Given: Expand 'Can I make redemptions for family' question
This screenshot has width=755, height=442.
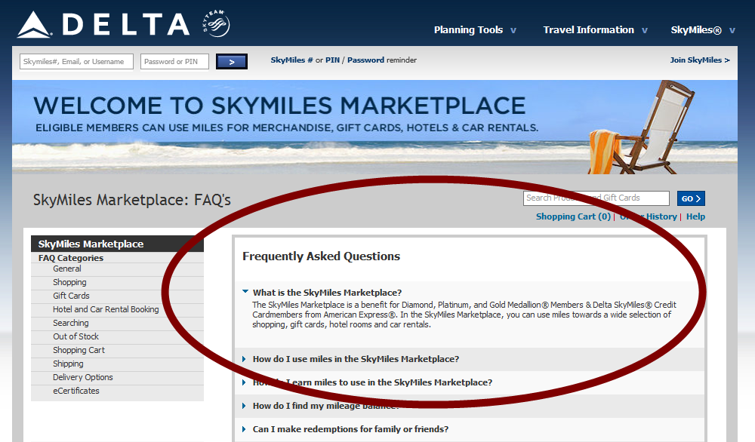Looking at the screenshot, I should tap(350, 429).
